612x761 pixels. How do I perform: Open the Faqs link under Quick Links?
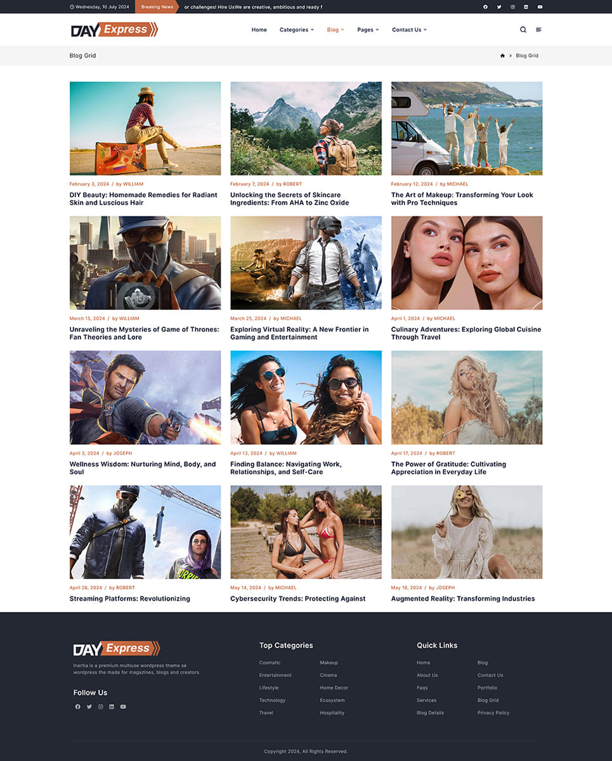[x=421, y=687]
